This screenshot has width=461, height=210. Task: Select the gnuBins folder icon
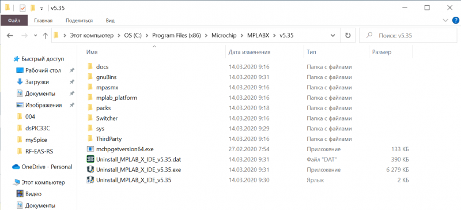[x=90, y=77]
